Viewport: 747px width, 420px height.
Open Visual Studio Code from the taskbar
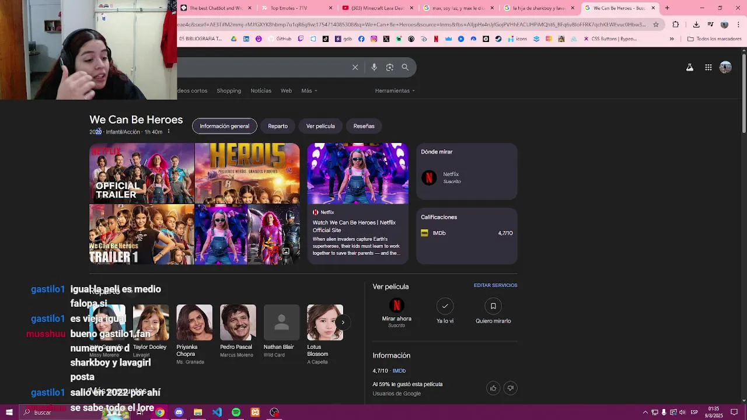[217, 412]
